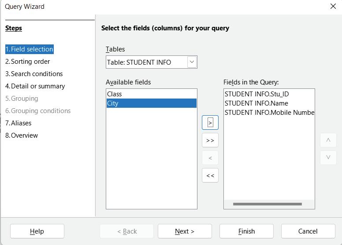
Task: Click the Next button
Action: click(185, 231)
